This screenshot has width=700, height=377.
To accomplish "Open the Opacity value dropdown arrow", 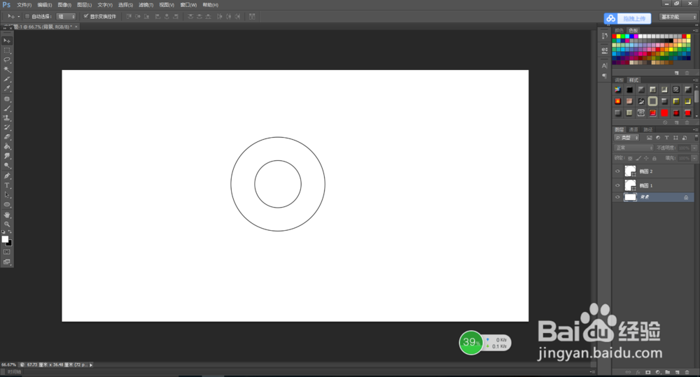I will point(694,148).
